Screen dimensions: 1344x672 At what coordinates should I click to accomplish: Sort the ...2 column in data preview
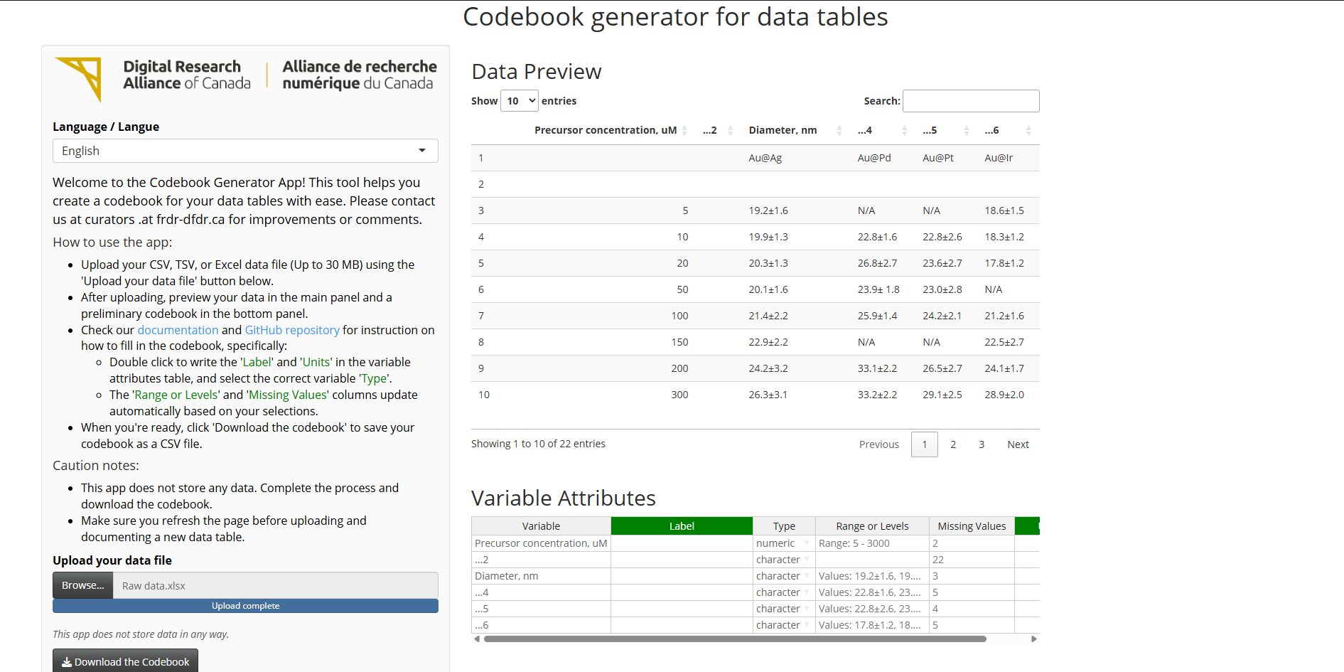pyautogui.click(x=730, y=130)
